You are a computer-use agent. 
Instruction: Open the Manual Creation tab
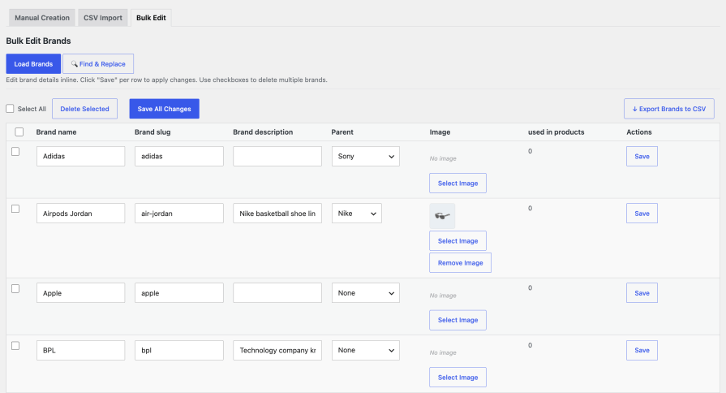(42, 18)
